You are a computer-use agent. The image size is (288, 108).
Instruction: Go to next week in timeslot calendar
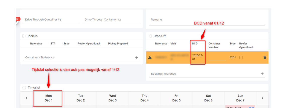pyautogui.click(x=262, y=98)
